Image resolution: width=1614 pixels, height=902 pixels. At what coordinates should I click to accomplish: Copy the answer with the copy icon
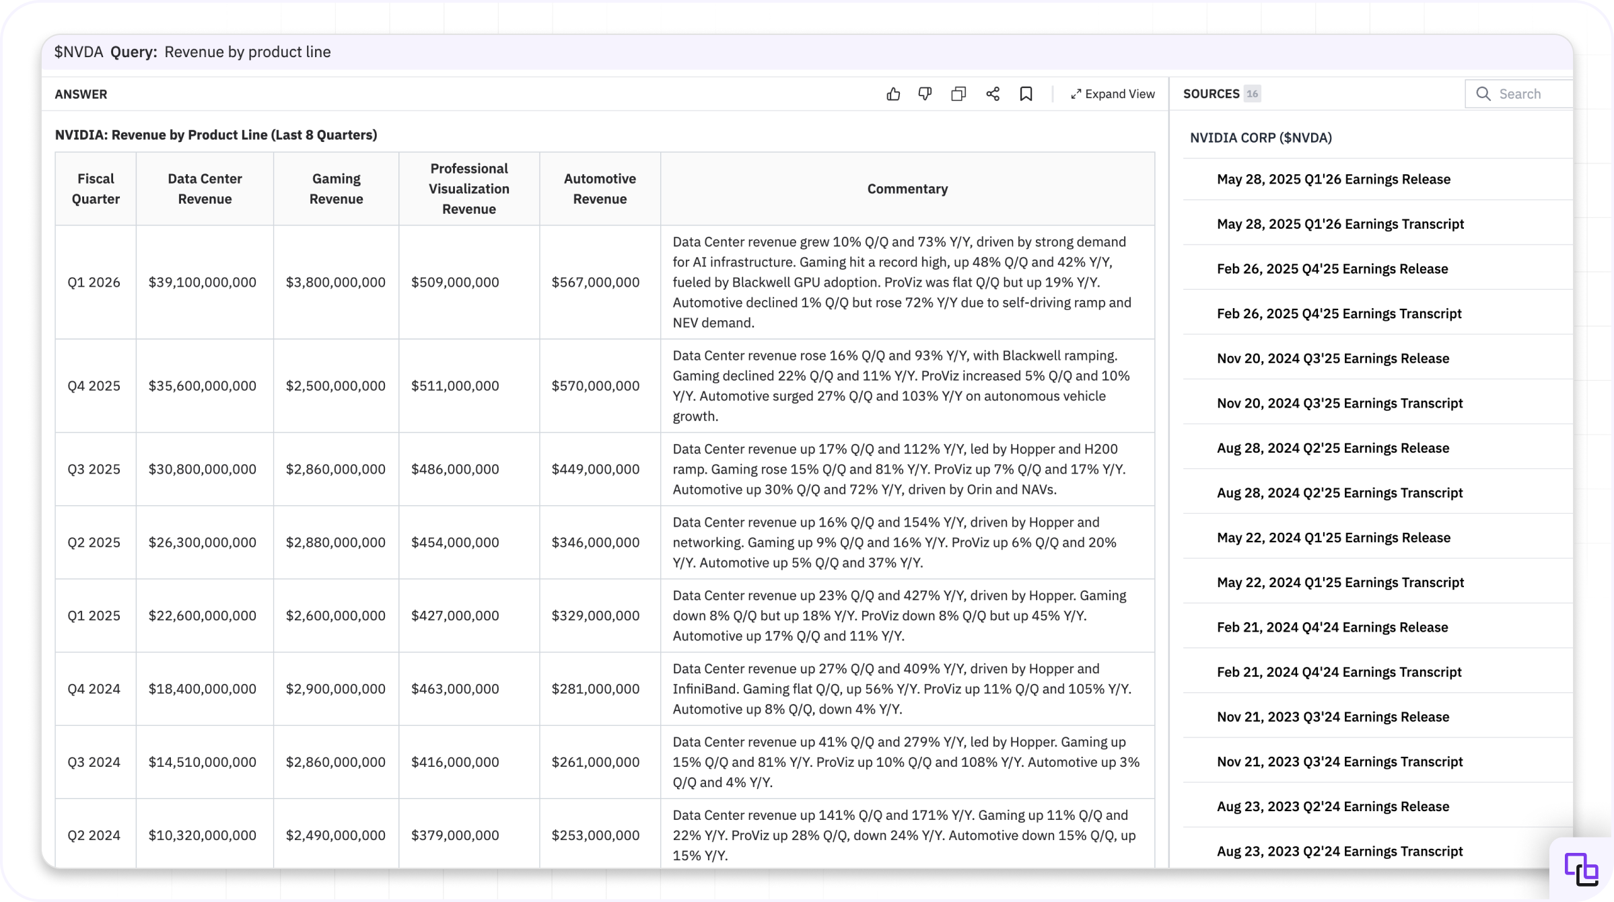pos(958,94)
